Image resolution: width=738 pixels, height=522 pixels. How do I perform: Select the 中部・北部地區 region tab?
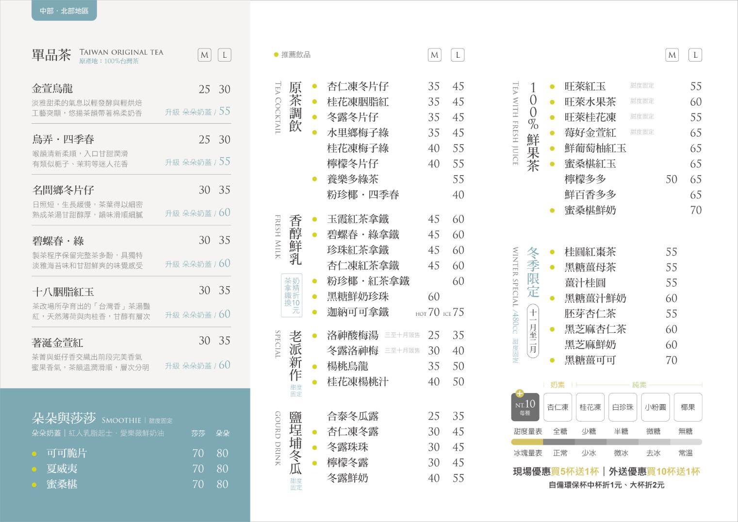(x=64, y=11)
